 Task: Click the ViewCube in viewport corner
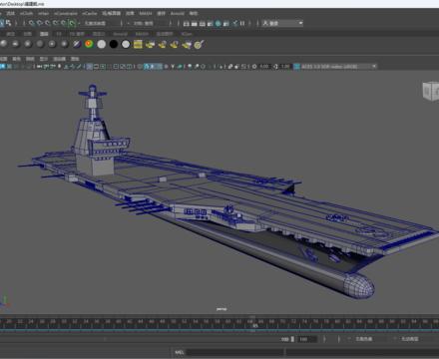click(x=431, y=91)
